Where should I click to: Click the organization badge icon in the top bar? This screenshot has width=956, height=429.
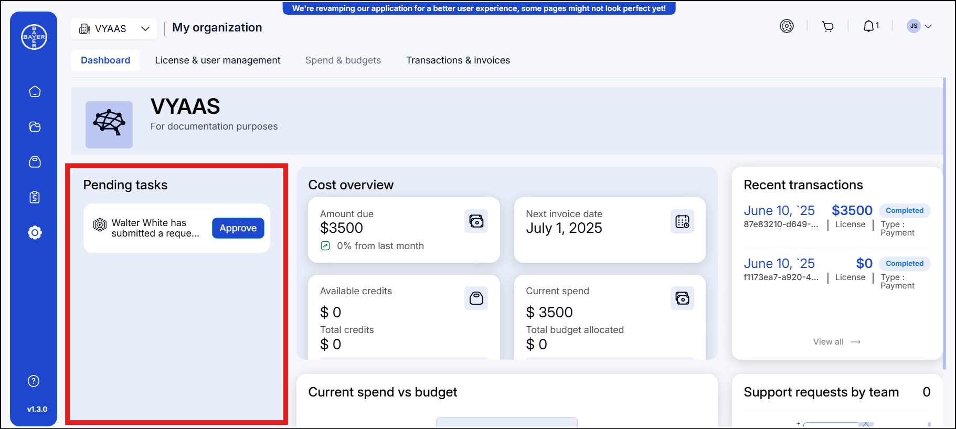coord(787,26)
